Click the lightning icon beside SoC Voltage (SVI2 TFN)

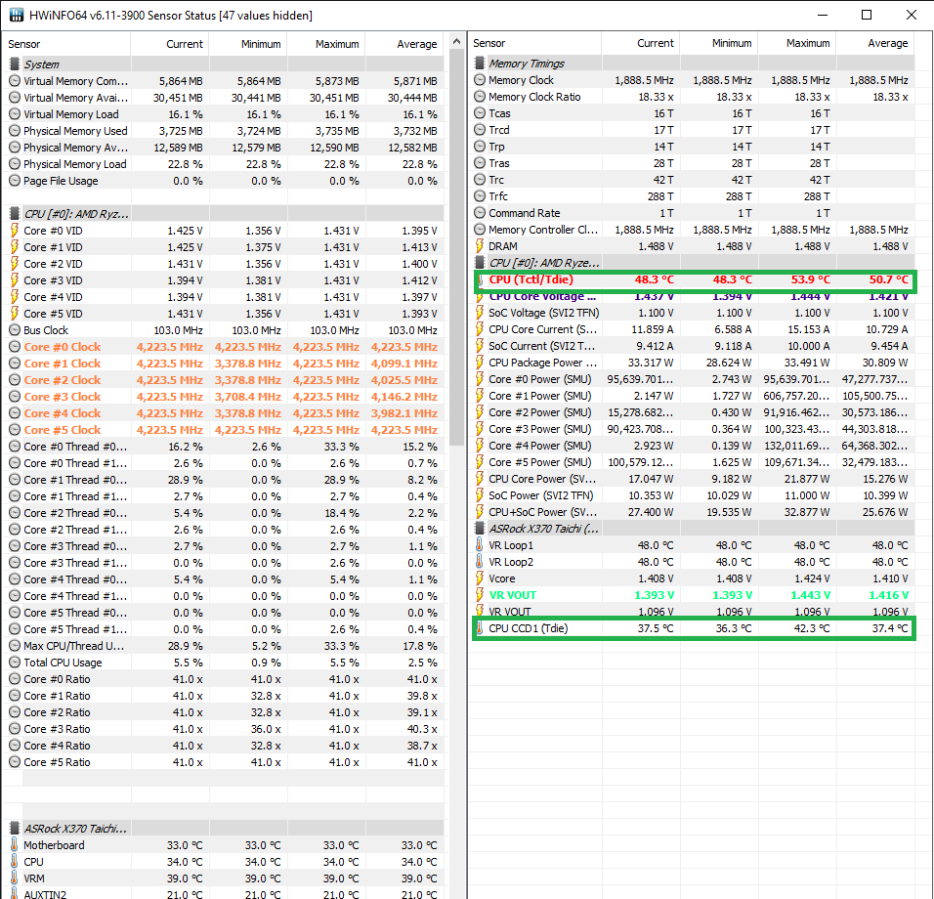click(x=480, y=312)
